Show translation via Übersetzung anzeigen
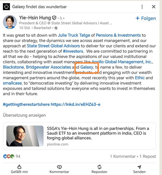Viewport: 162px width, 175px height. coord(24,115)
